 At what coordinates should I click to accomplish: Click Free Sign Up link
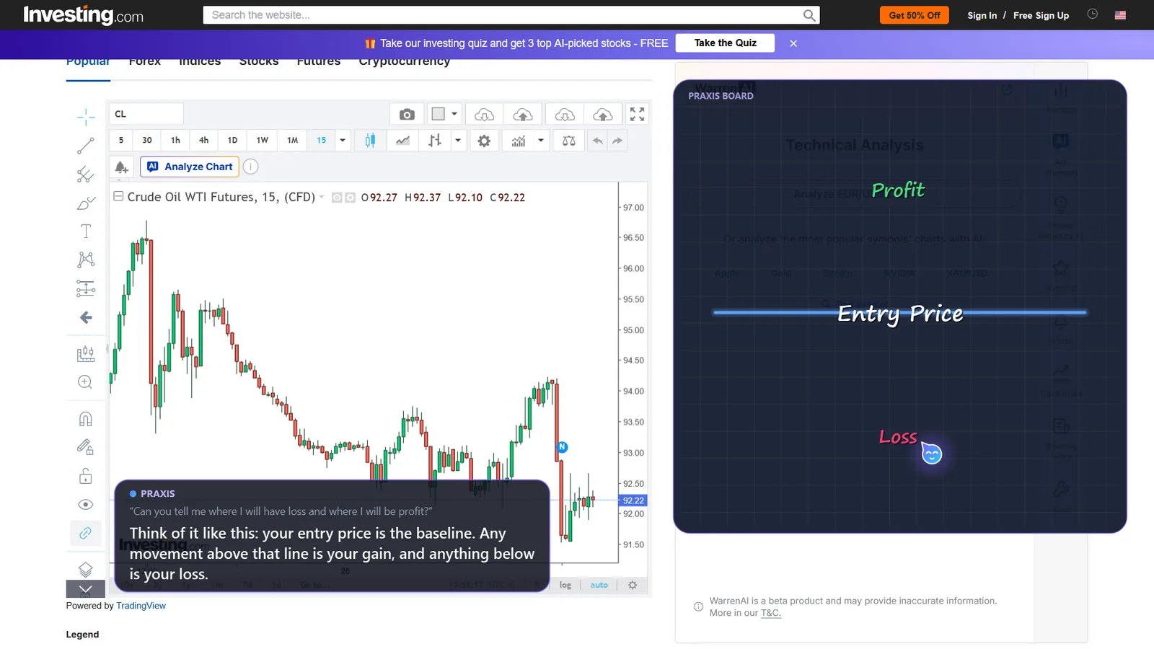(x=1041, y=15)
